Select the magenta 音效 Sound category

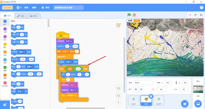(x=5, y=38)
